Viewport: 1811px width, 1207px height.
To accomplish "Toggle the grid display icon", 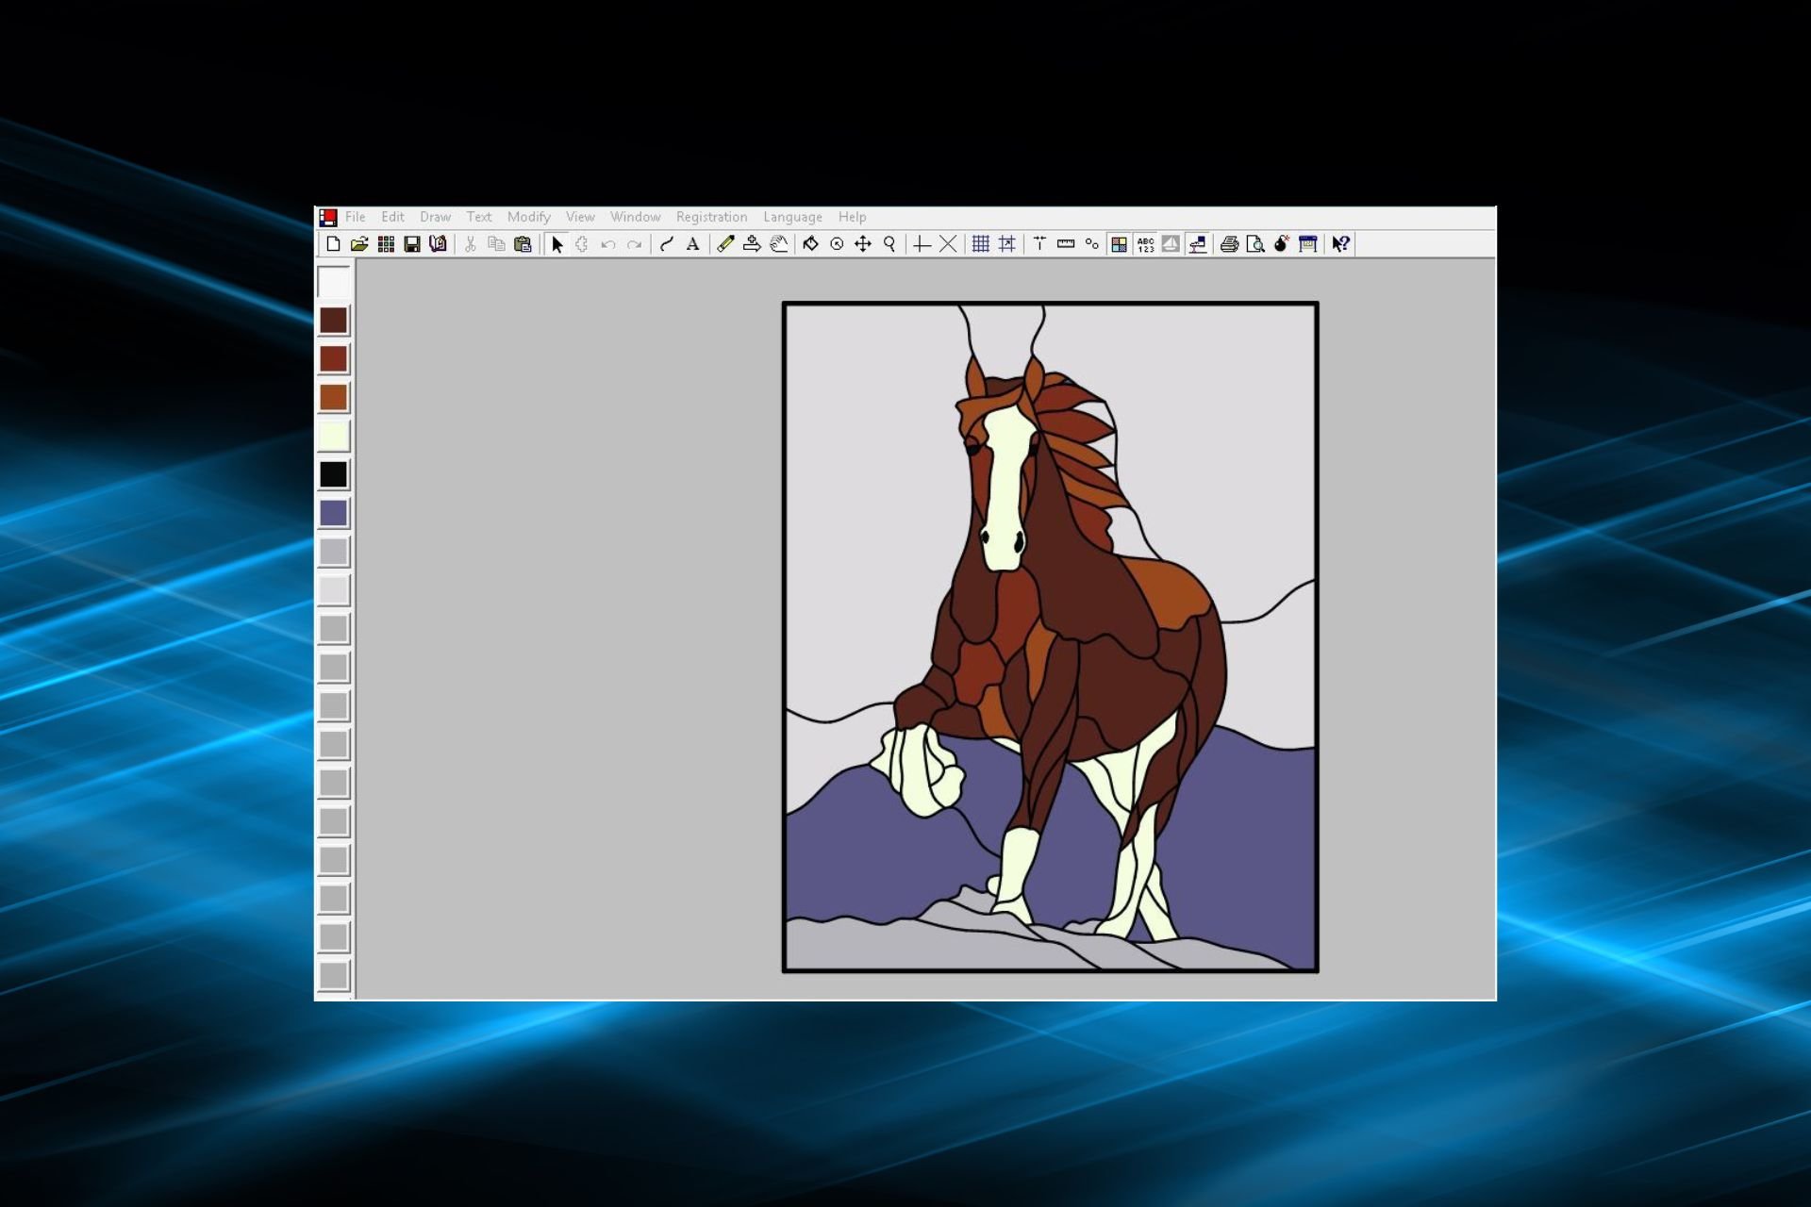I will 981,244.
